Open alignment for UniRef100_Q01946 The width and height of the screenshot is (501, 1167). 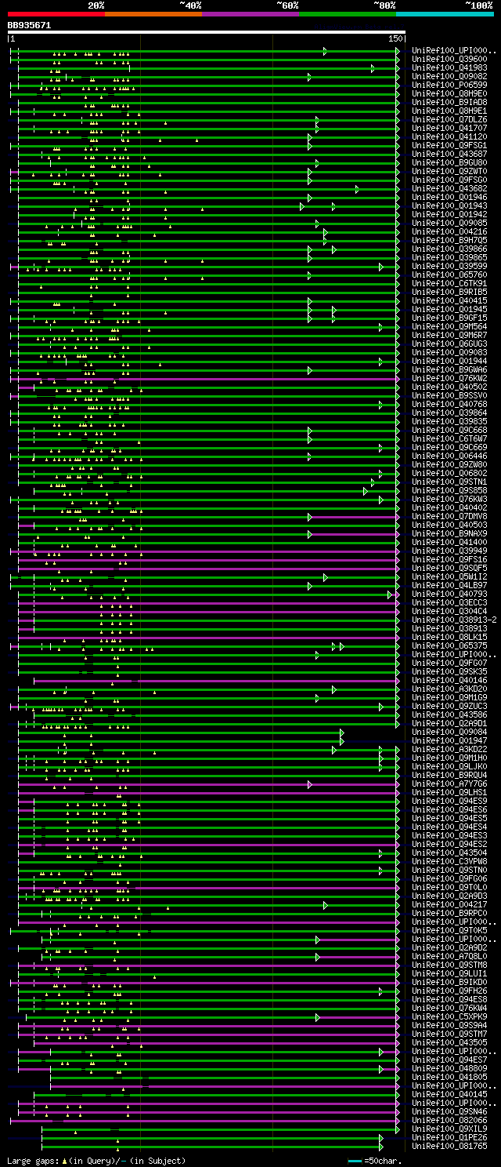tap(449, 198)
